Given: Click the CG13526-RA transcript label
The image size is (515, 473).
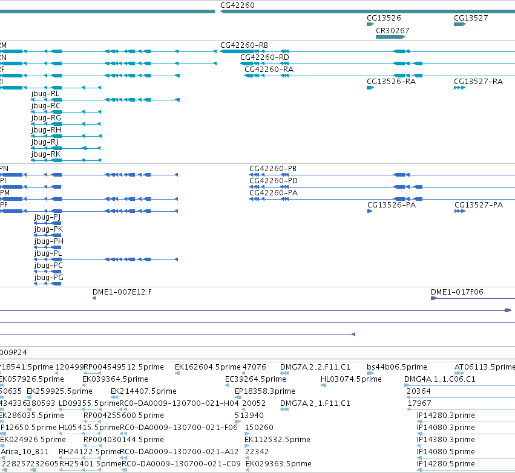Looking at the screenshot, I should pos(391,82).
